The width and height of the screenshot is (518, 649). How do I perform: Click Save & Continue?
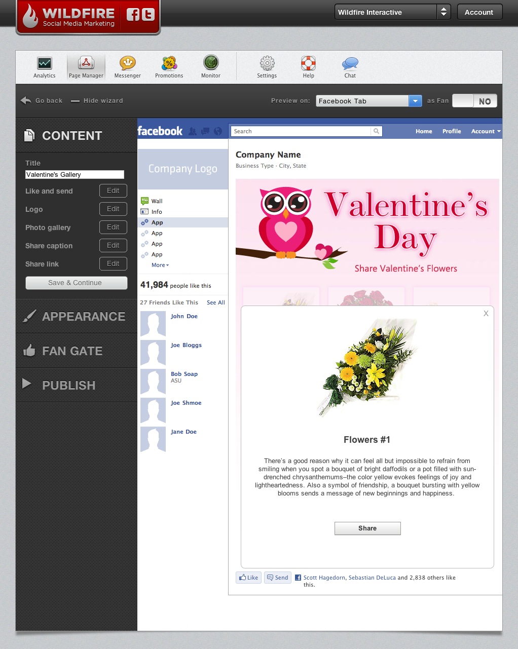(x=77, y=283)
